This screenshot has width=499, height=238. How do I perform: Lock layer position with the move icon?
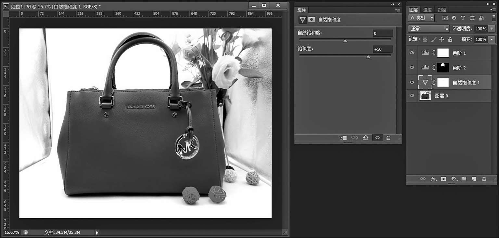pyautogui.click(x=441, y=39)
